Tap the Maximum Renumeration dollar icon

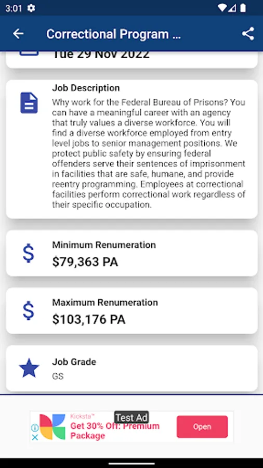coord(29,311)
